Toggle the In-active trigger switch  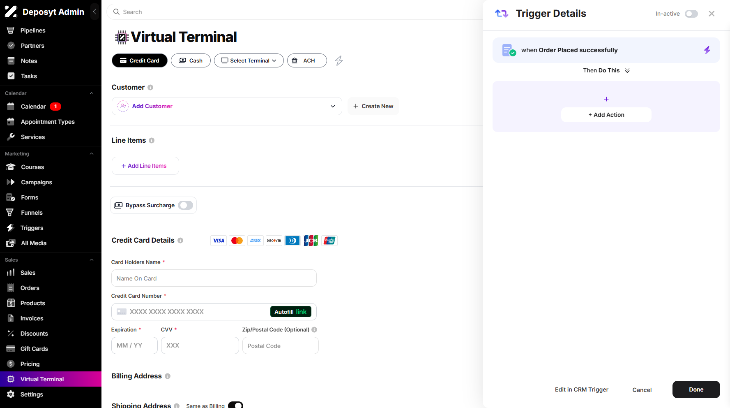click(x=691, y=14)
